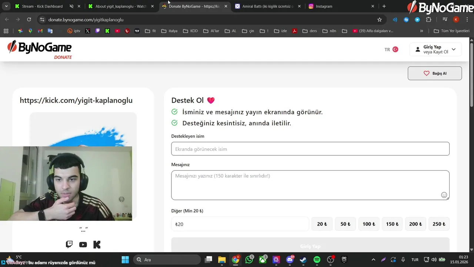
Task: Select 250 ₺ donation amount
Action: 439,224
